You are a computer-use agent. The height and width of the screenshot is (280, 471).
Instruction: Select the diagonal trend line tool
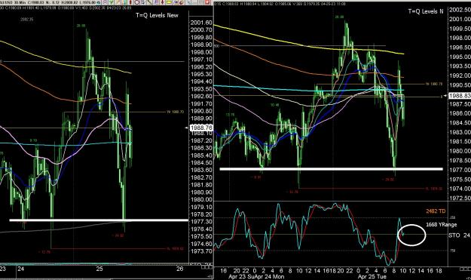click(x=150, y=2)
